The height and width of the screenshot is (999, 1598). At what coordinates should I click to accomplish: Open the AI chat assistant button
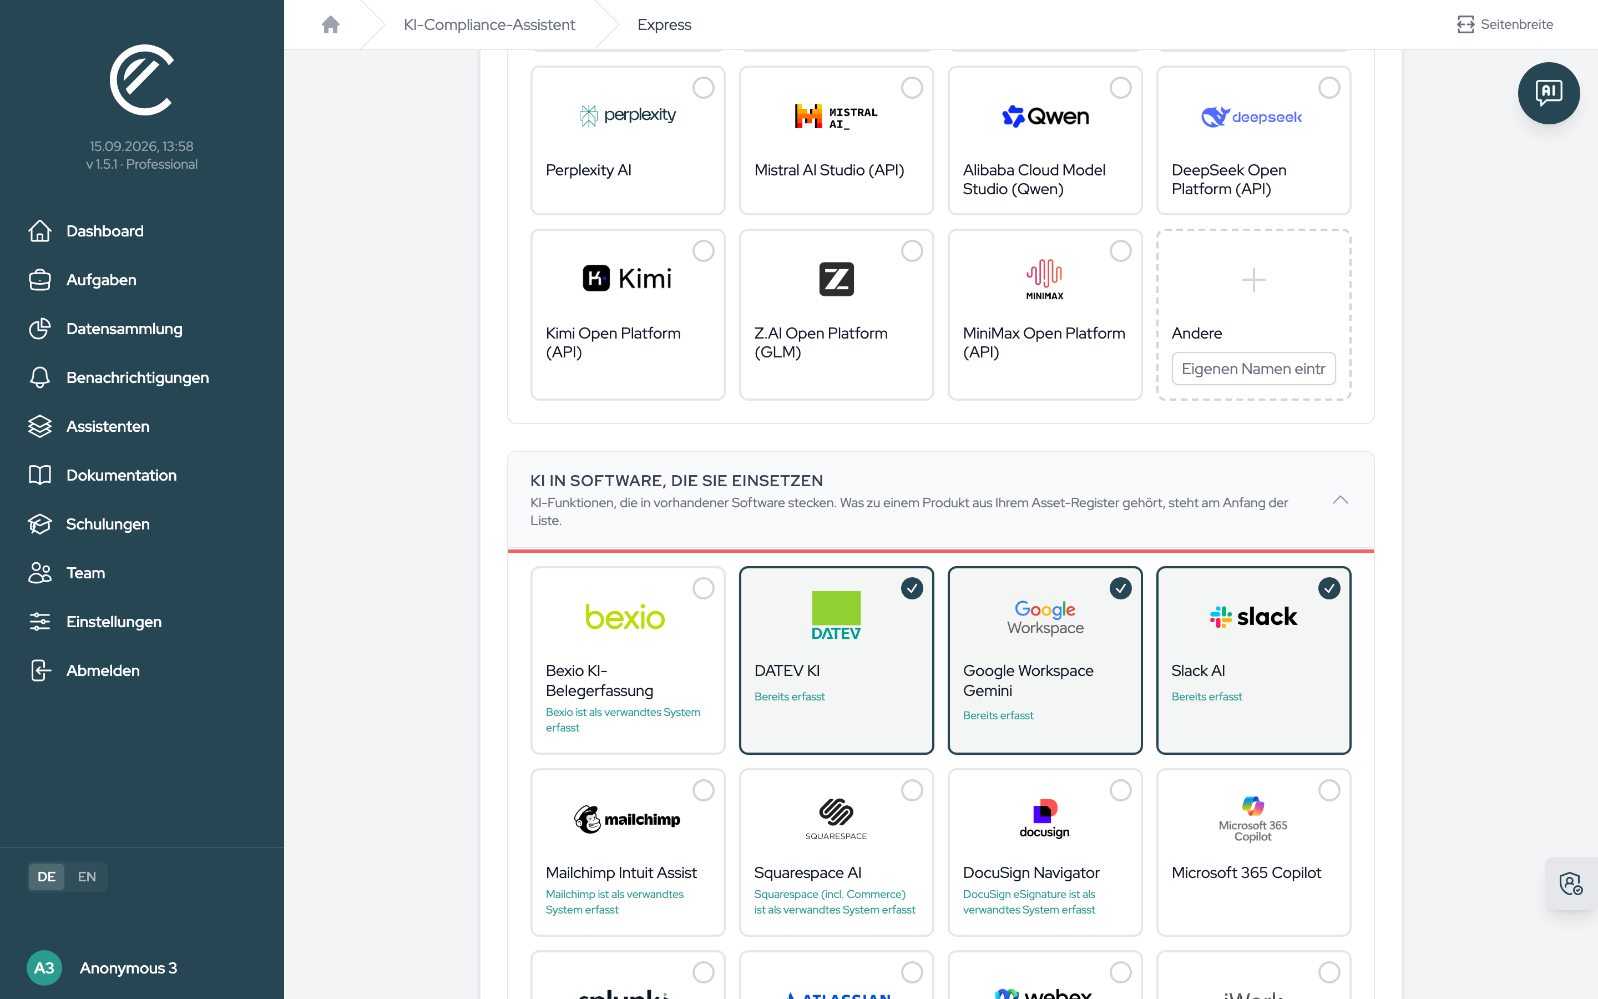(1548, 93)
